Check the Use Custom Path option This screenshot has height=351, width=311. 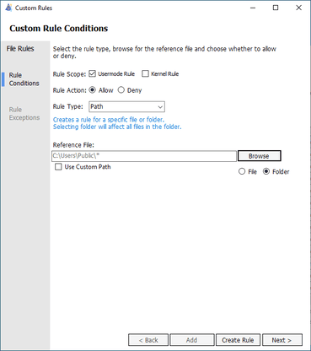(x=58, y=167)
